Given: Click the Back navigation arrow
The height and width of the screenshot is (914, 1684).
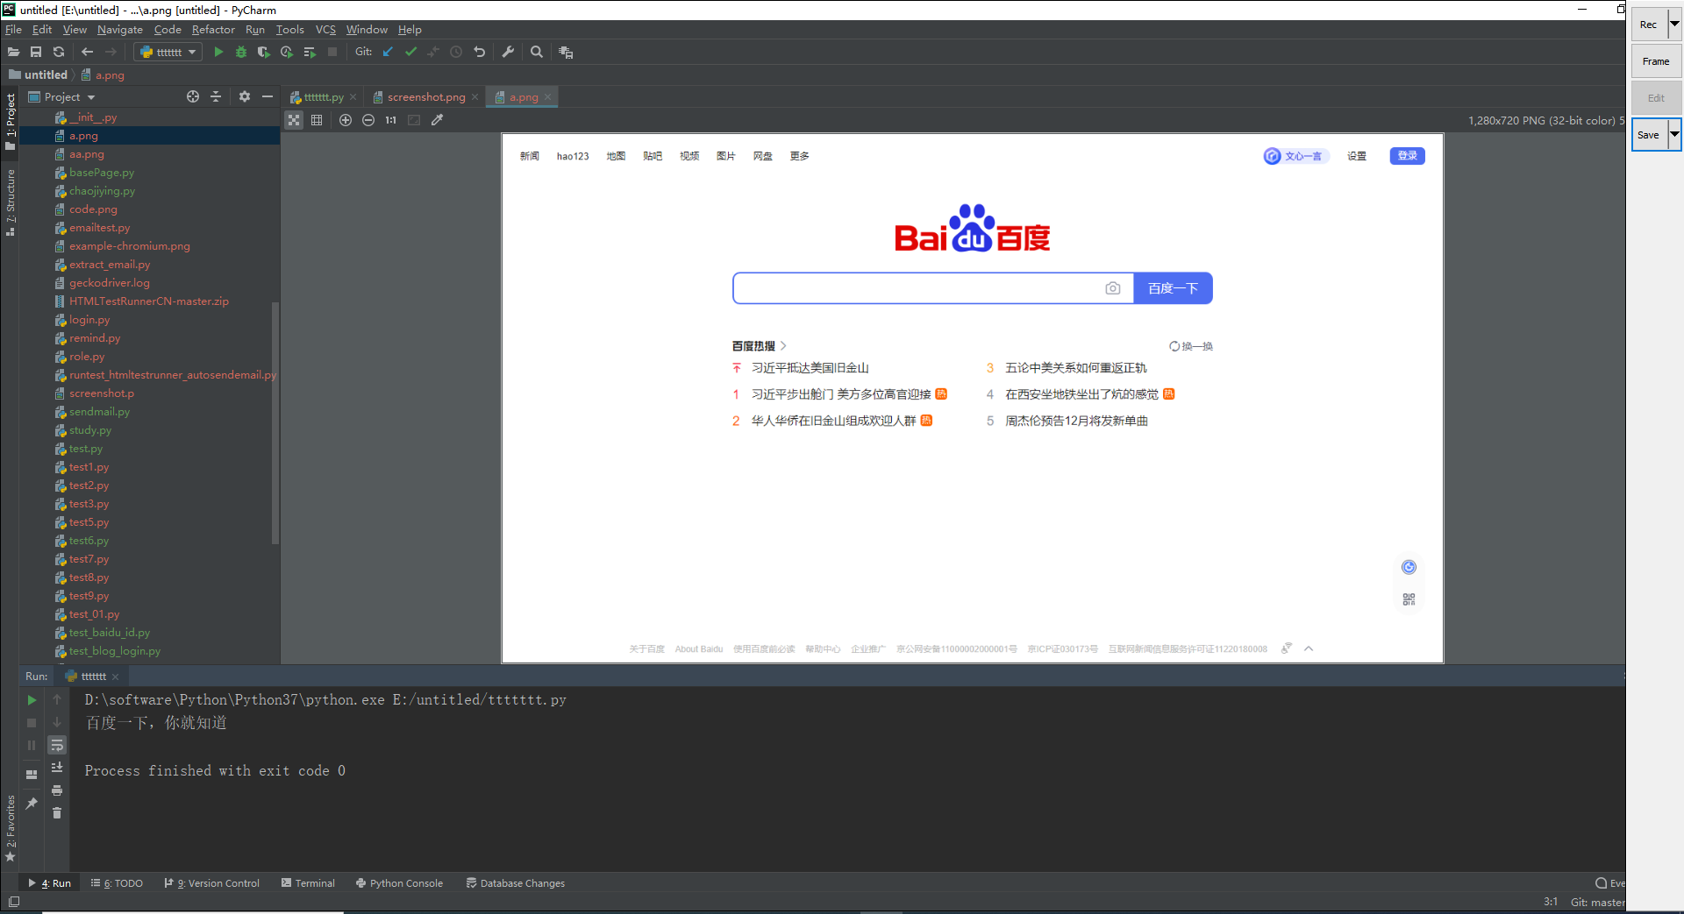Looking at the screenshot, I should [x=87, y=53].
